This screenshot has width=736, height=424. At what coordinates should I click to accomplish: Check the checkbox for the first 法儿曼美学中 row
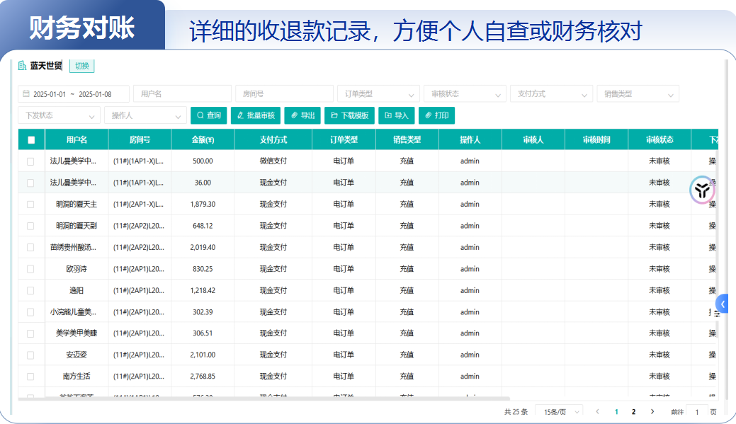(x=30, y=161)
